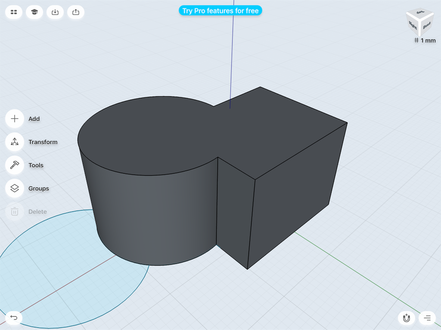Open the Groups layers icon

tap(15, 188)
